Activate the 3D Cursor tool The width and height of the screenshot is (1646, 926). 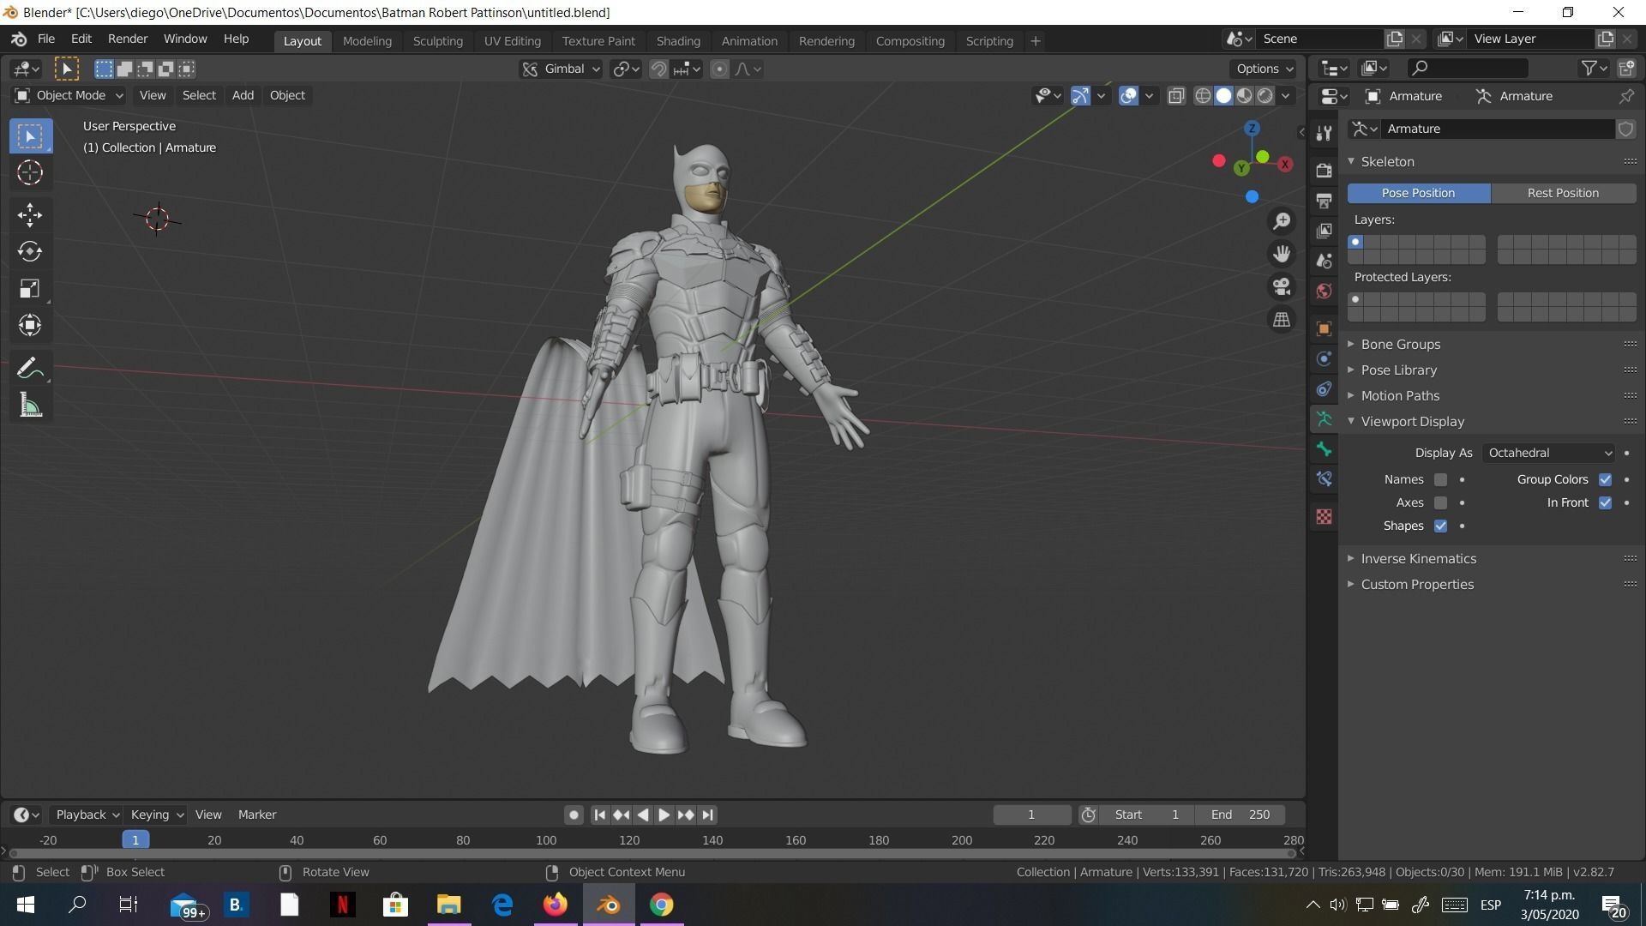coord(30,172)
